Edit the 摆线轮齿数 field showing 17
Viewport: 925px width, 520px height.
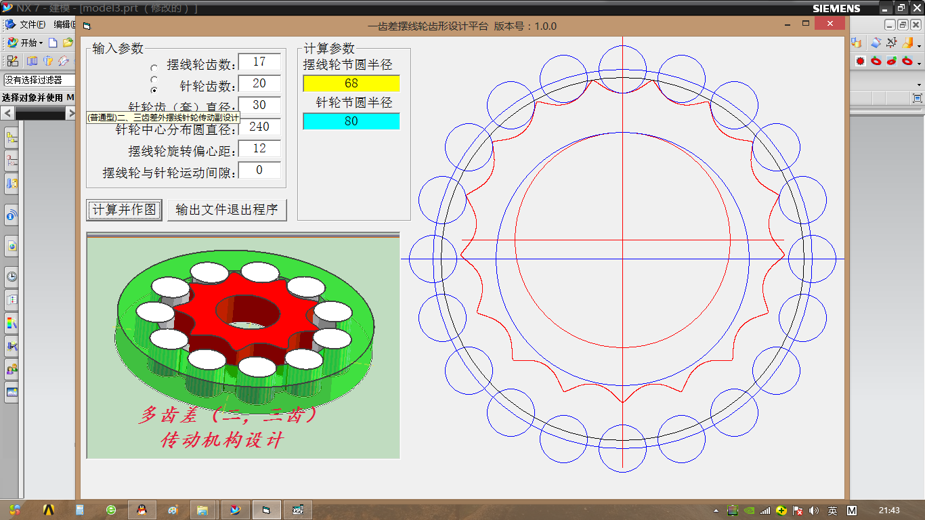pos(259,62)
